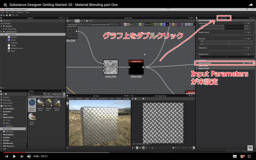Select the Histogram Scan node
The height and width of the screenshot is (160, 256).
tap(136, 67)
